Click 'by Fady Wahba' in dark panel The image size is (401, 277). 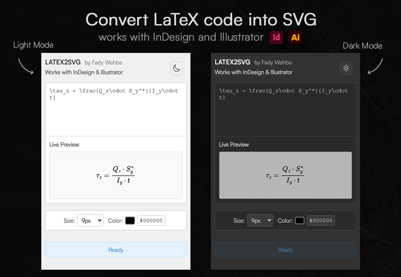(273, 62)
